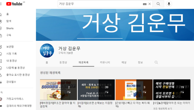
Task: Click the channel banner image
Action: click(x=115, y=25)
